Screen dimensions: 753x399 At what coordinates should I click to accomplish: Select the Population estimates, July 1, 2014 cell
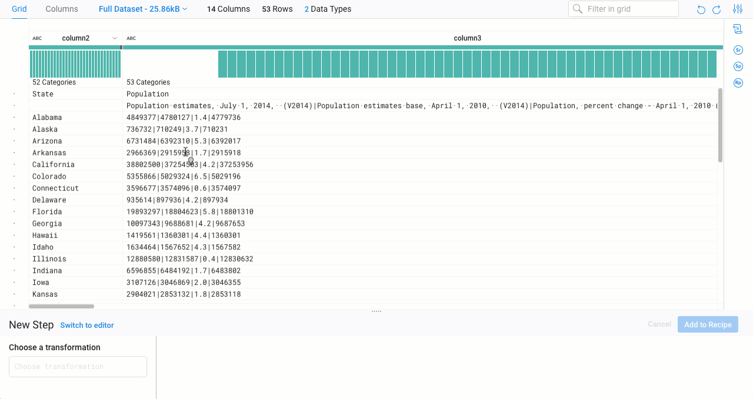point(420,106)
